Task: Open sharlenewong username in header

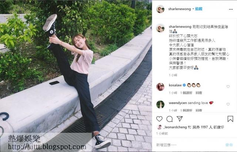Action: pyautogui.click(x=180, y=9)
